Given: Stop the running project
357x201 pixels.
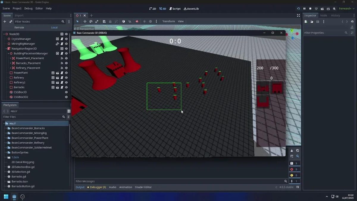Looking at the screenshot, I should [x=310, y=9].
